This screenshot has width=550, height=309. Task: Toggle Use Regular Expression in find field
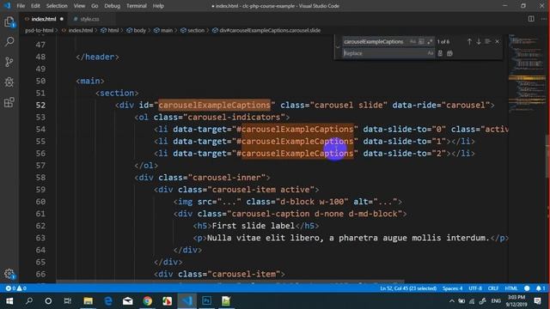[430, 42]
